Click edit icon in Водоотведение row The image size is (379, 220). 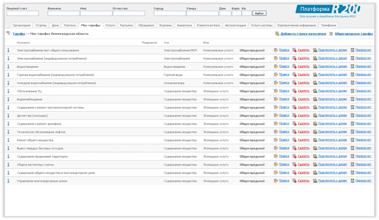tap(276, 67)
